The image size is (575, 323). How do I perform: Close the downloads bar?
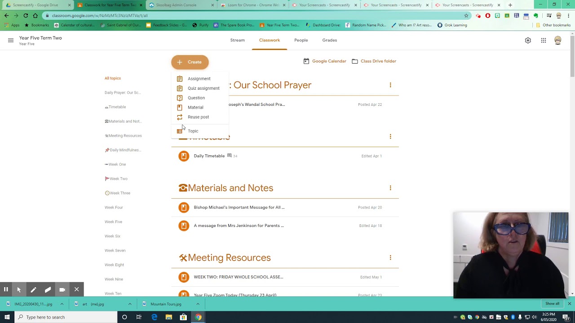[569, 304]
